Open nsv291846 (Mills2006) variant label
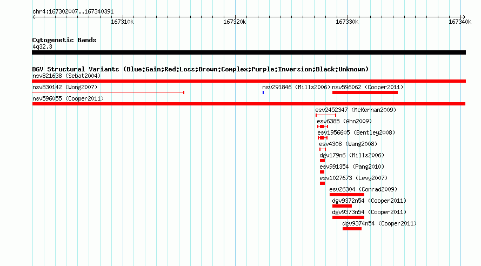The image size is (481, 266). click(x=296, y=87)
